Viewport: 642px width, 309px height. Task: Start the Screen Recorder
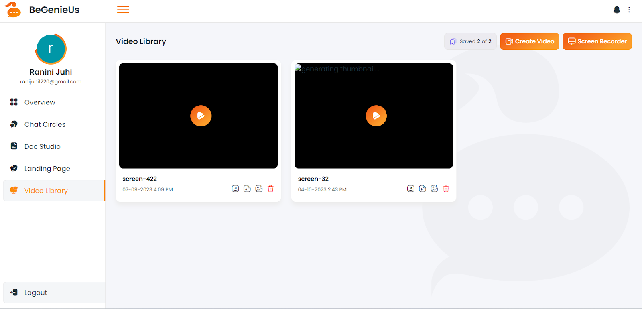click(x=597, y=41)
